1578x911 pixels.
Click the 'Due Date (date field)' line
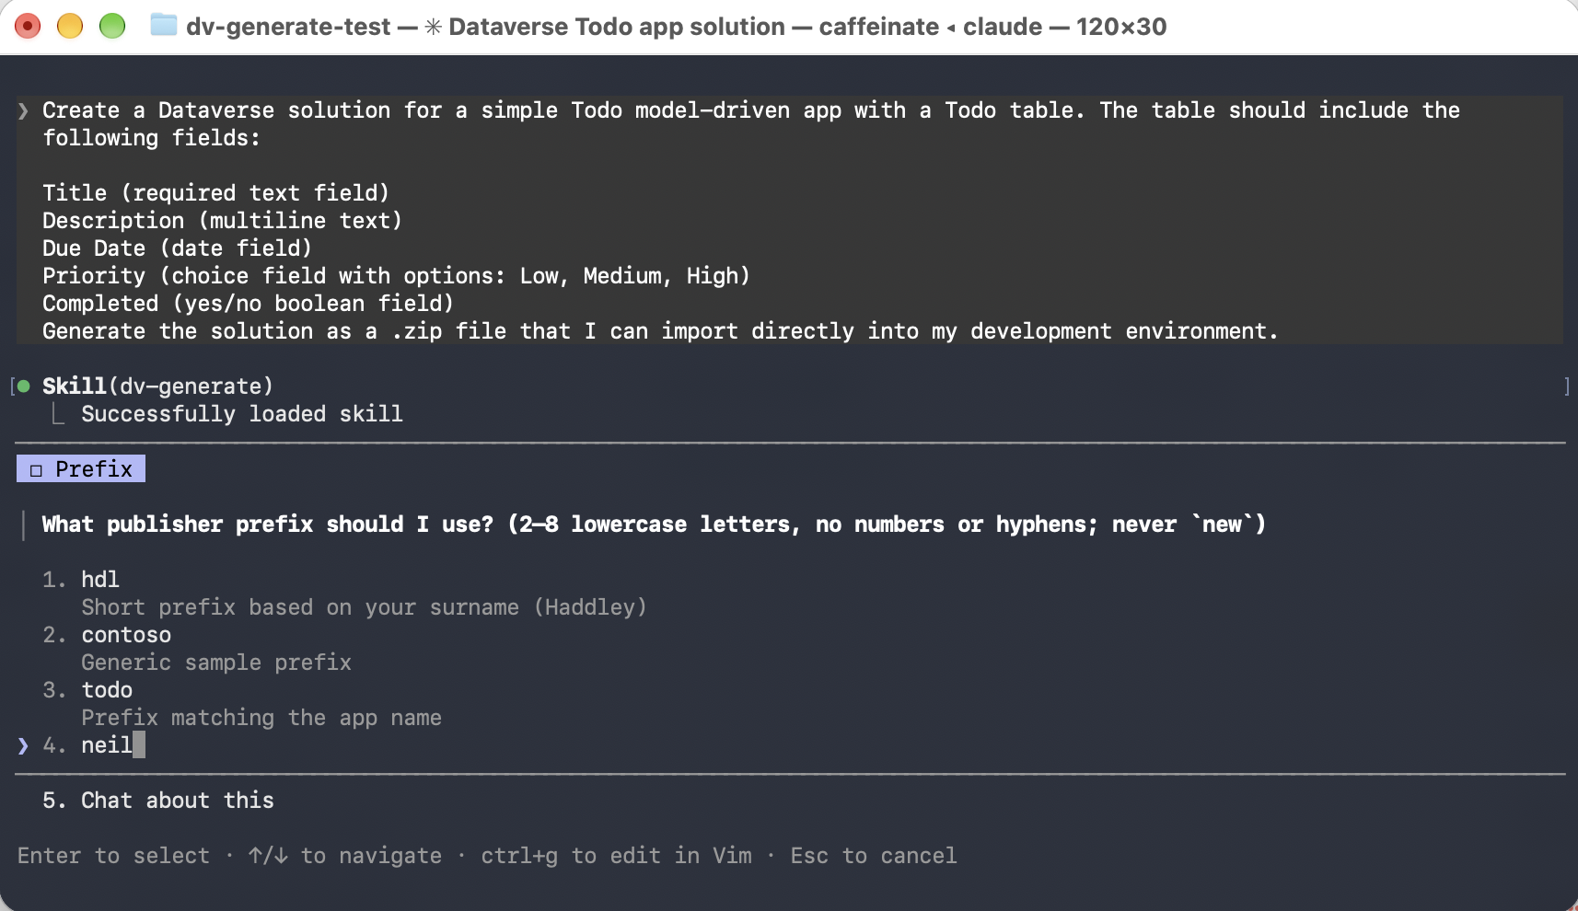(178, 248)
